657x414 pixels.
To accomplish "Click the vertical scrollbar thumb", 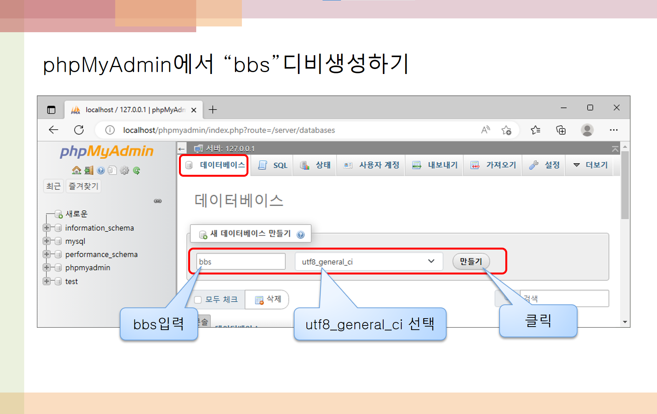I will [x=625, y=185].
